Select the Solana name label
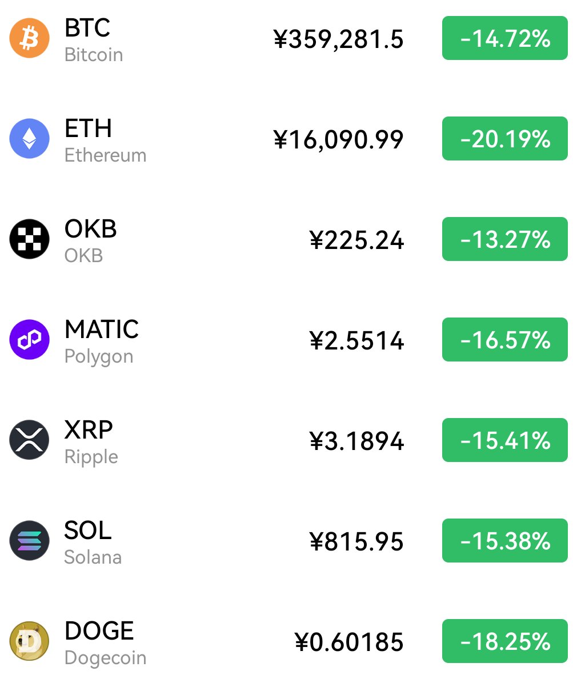 point(93,557)
